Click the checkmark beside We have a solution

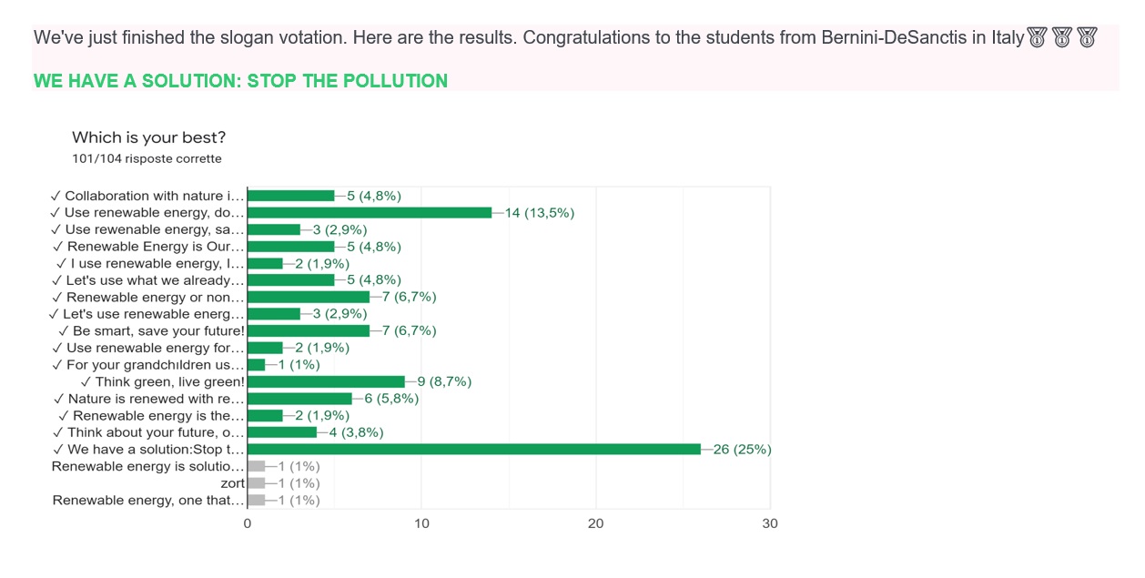(58, 450)
